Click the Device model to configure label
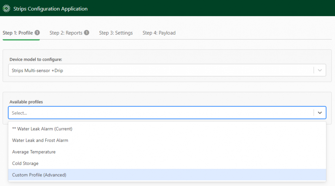This screenshot has height=186, width=335. 36,59
